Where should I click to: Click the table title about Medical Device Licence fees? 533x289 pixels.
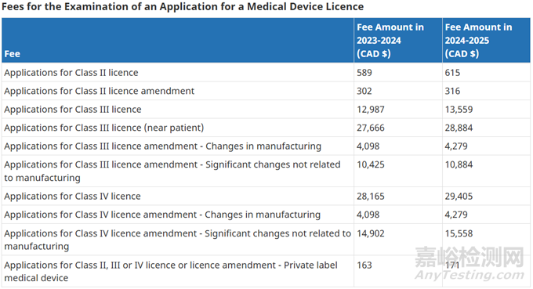(x=183, y=7)
